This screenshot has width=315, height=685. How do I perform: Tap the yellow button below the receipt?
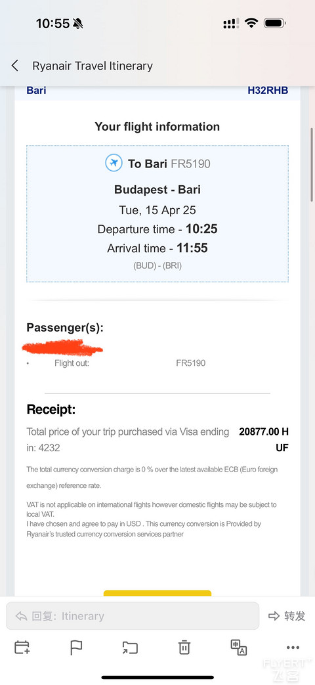pyautogui.click(x=157, y=593)
